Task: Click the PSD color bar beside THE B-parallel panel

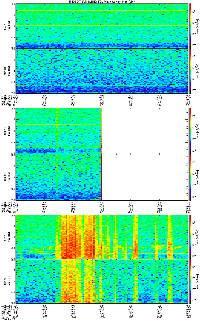Action: coord(190,281)
